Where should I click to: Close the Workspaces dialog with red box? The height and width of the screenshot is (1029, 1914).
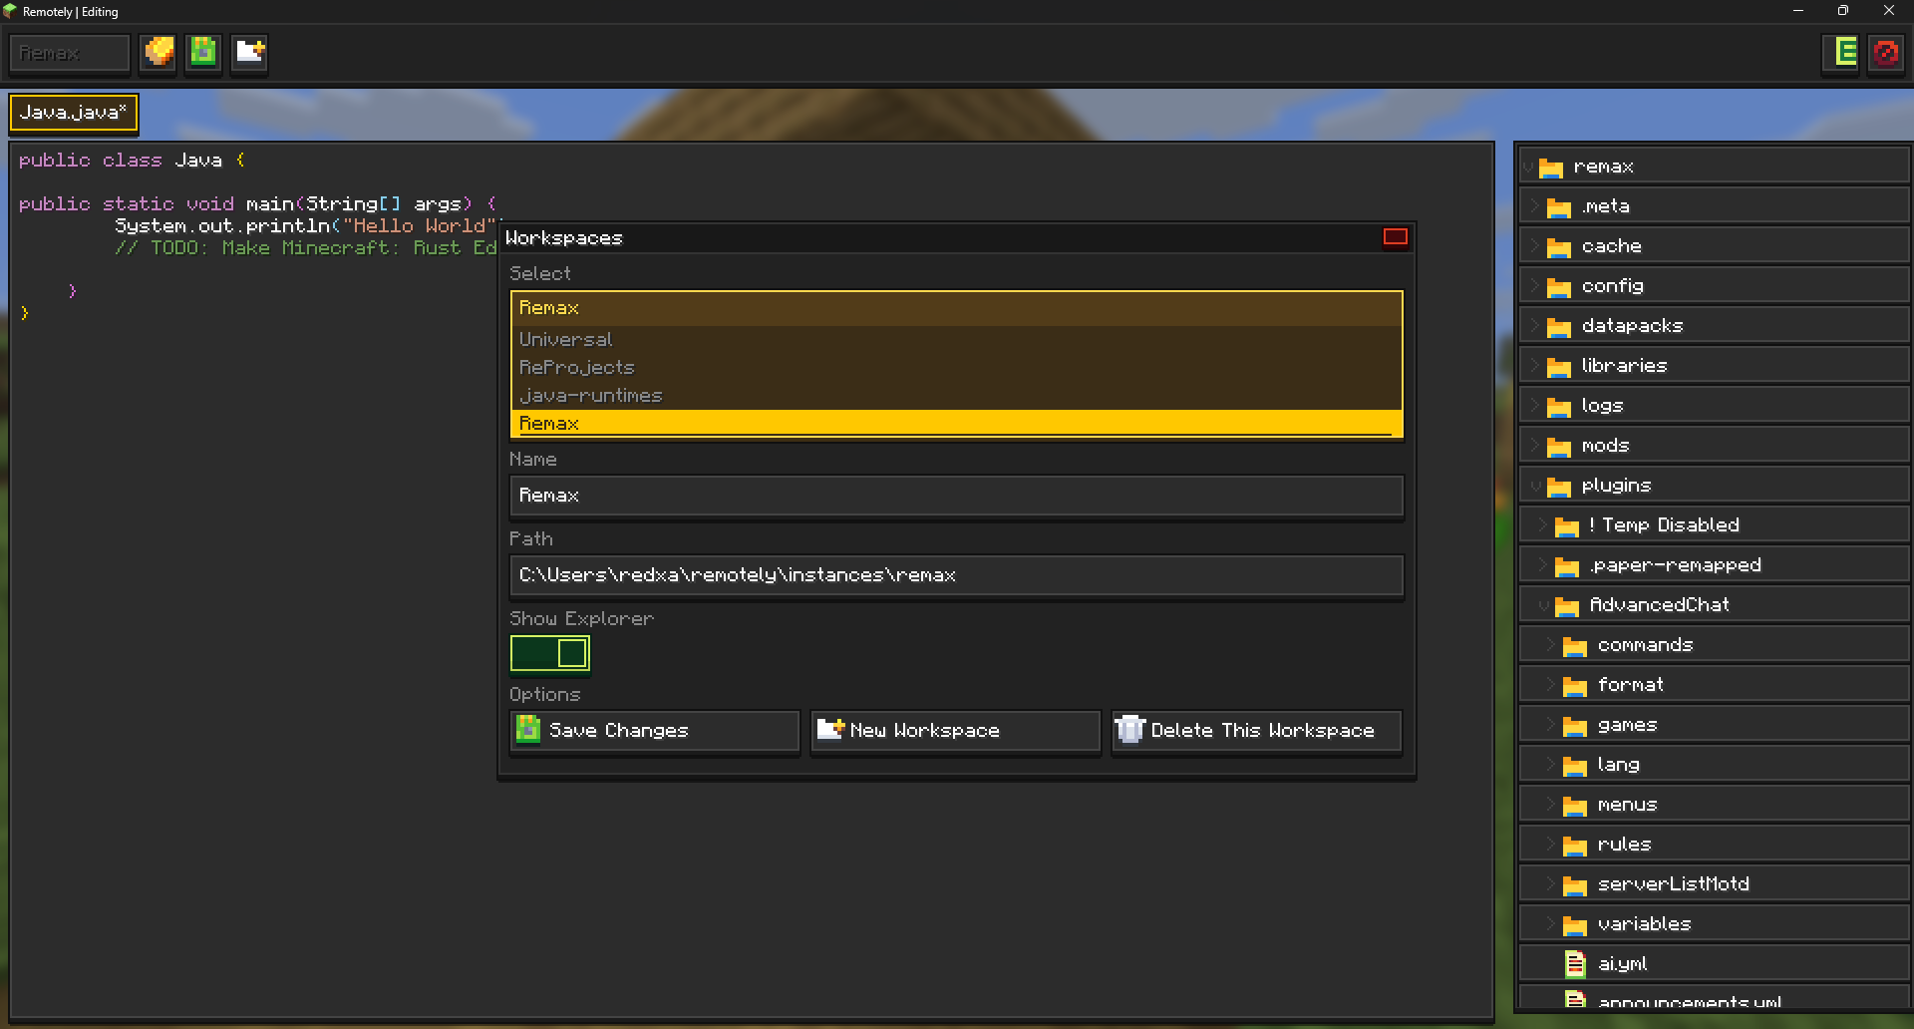pos(1395,236)
